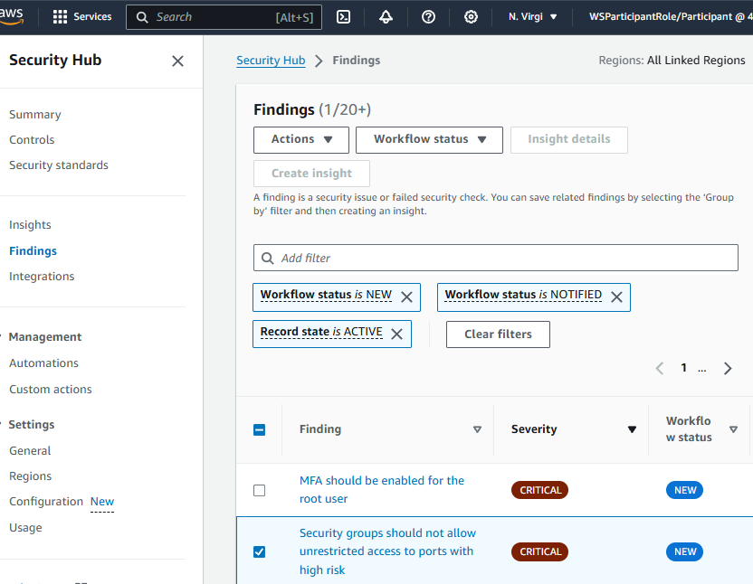This screenshot has width=753, height=584.
Task: Go to AWS home via logo
Action: [12, 16]
